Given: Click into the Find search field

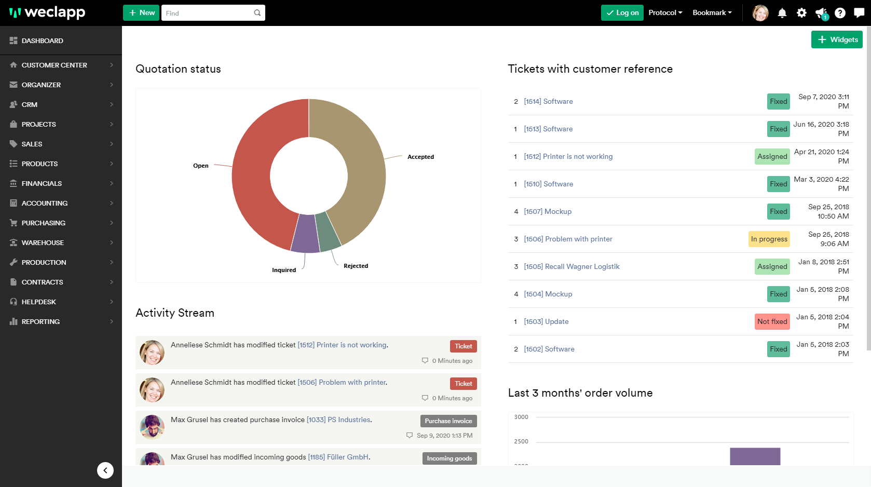Looking at the screenshot, I should point(208,13).
